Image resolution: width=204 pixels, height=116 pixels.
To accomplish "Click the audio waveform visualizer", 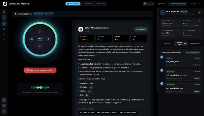I will tap(40, 88).
